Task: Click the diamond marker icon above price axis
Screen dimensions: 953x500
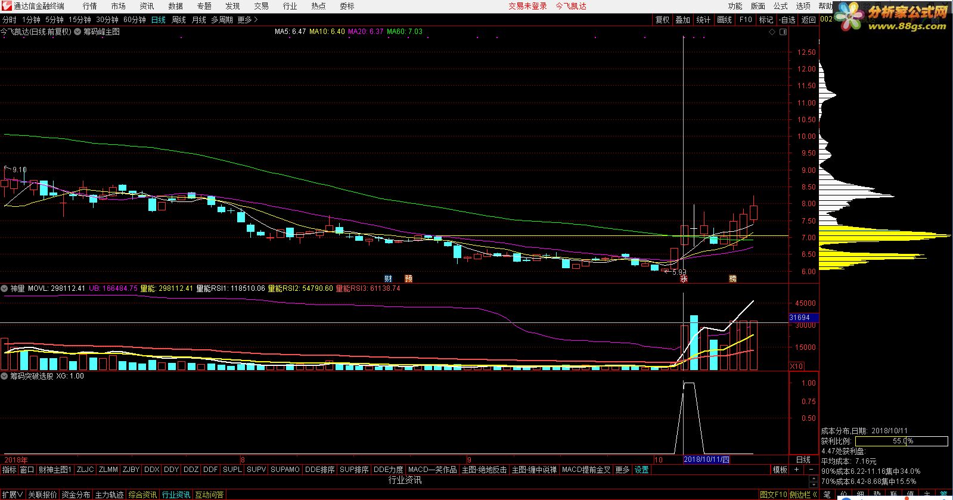Action: tap(772, 32)
